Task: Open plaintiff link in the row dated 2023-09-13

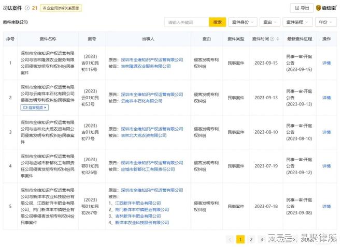Action: [x=152, y=95]
